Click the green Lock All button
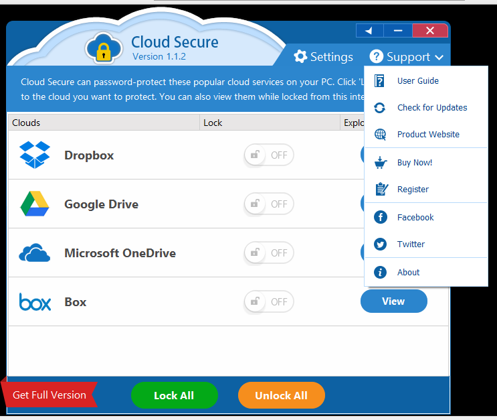This screenshot has width=497, height=420. click(x=175, y=395)
